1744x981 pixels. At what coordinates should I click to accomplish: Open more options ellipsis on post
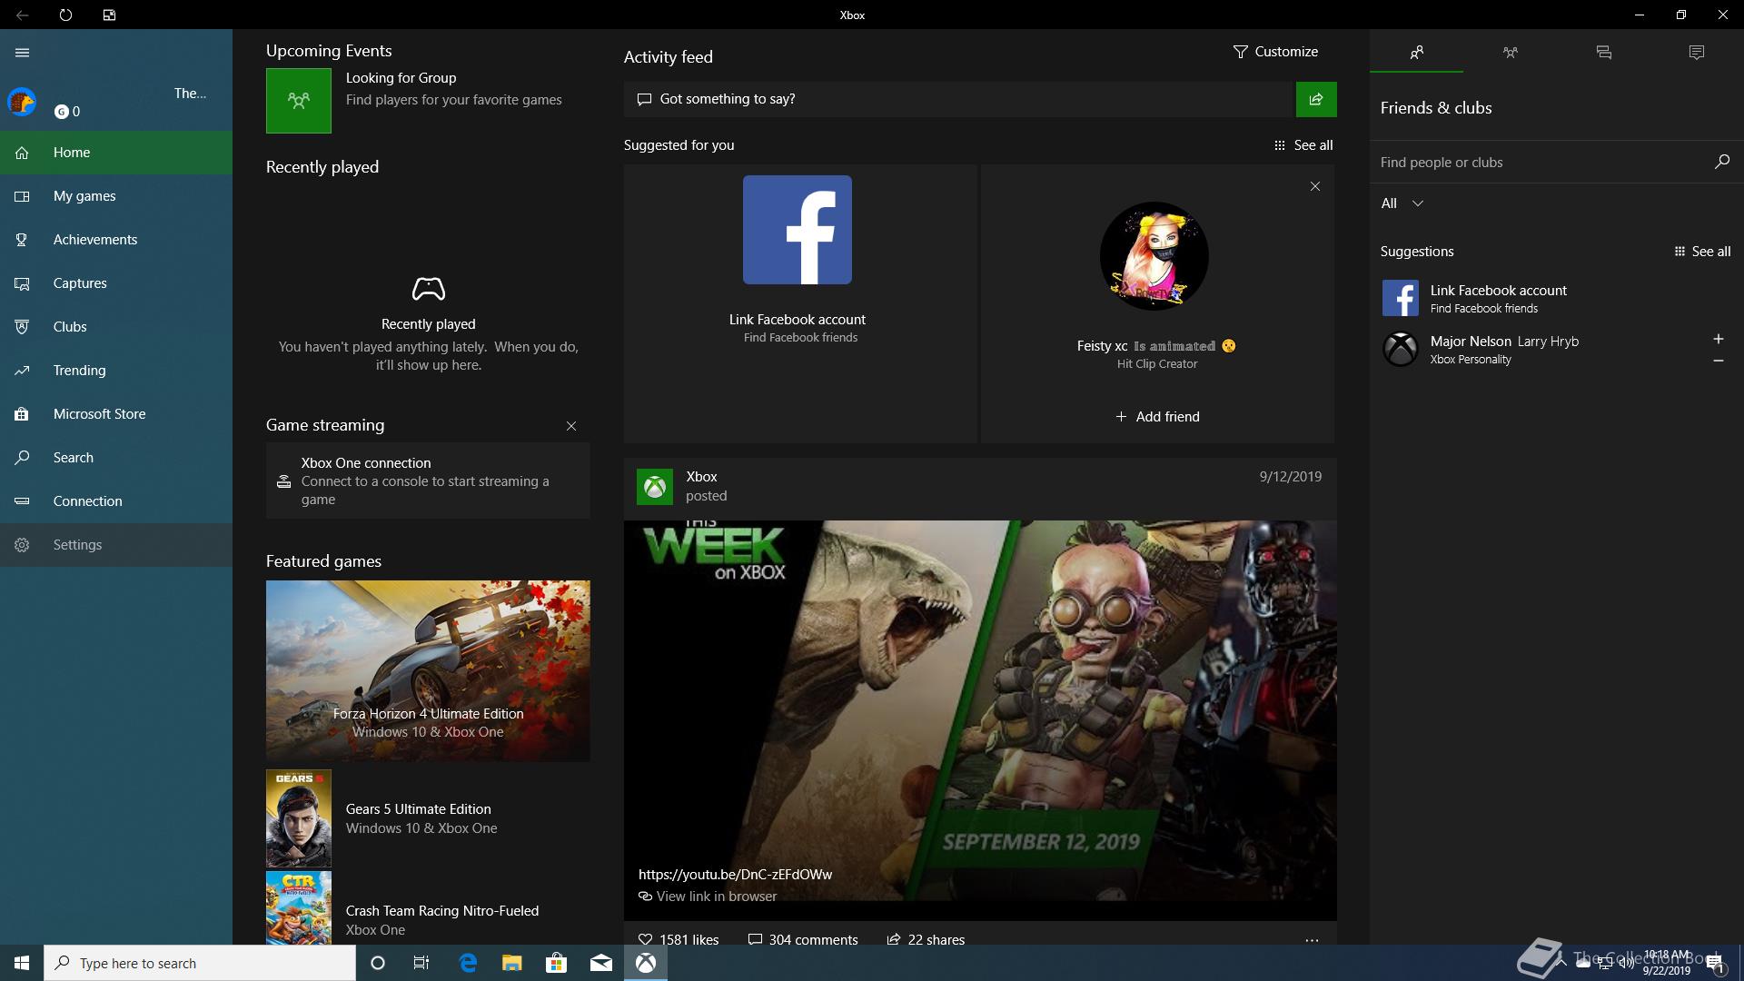coord(1312,940)
